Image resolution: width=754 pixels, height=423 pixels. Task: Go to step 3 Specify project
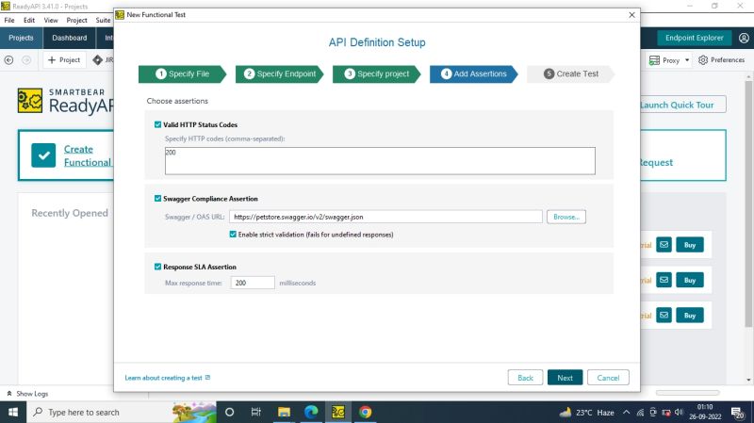click(376, 74)
